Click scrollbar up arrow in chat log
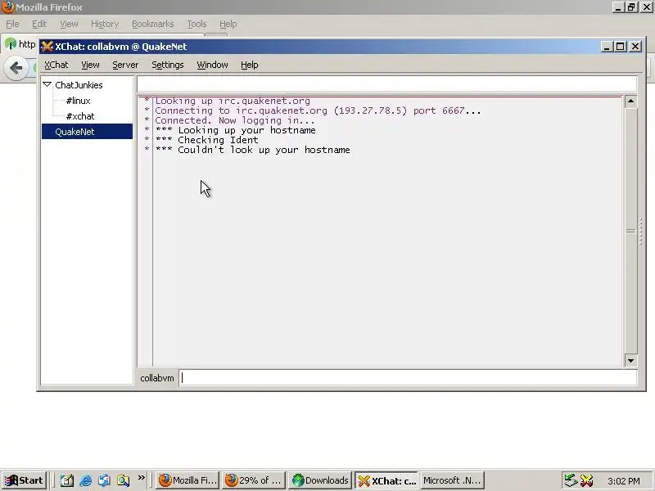The width and height of the screenshot is (655, 491). click(x=630, y=101)
